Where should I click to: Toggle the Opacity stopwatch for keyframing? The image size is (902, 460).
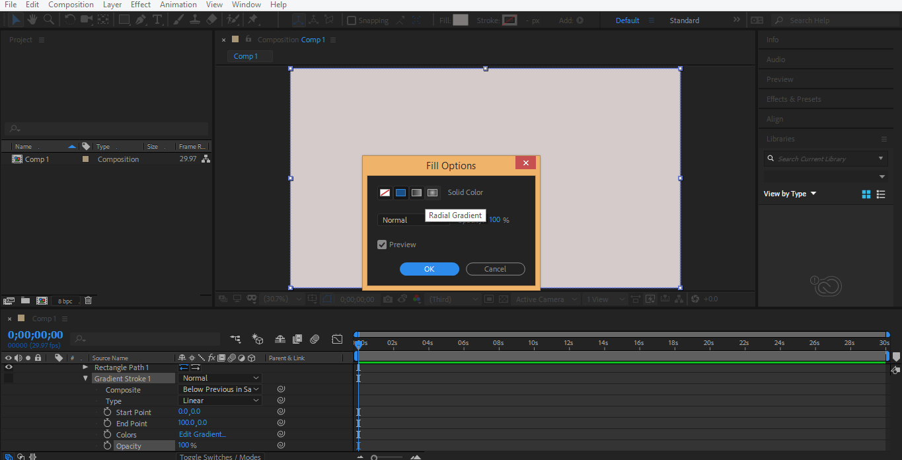click(x=107, y=446)
